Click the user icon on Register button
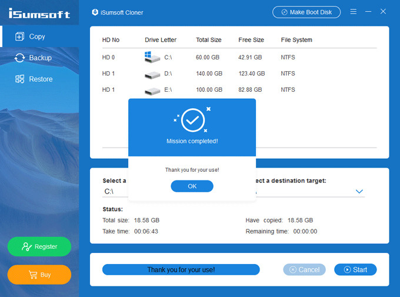Screen dimensions: 400x297 pyautogui.click(x=26, y=246)
